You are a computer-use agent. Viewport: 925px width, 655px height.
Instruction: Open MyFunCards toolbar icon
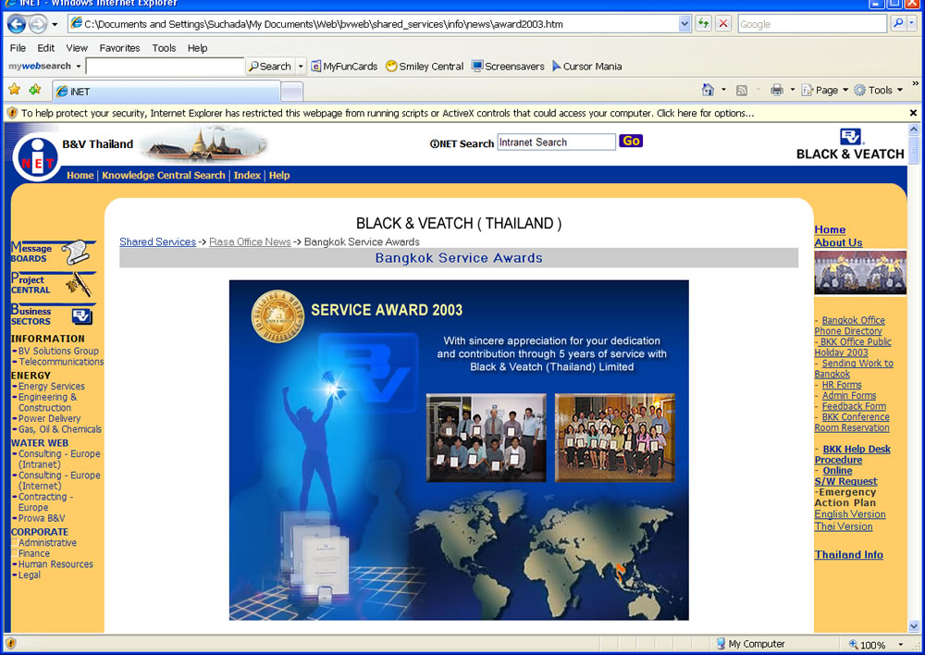pyautogui.click(x=344, y=66)
